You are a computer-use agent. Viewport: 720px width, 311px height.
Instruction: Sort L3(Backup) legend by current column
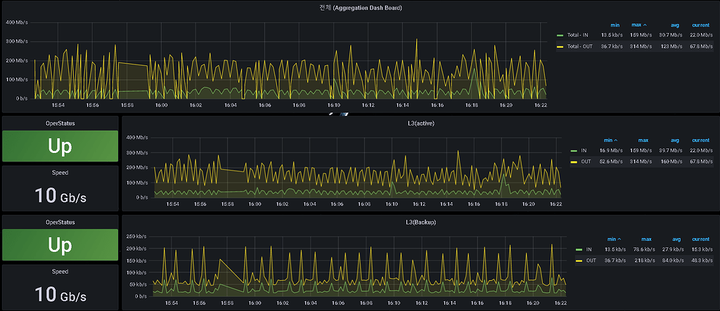pos(701,239)
